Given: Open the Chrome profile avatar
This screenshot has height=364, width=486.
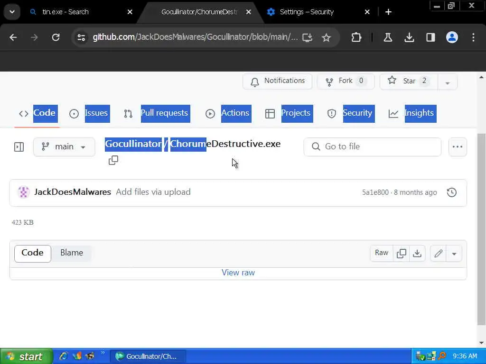Looking at the screenshot, I should (x=452, y=37).
